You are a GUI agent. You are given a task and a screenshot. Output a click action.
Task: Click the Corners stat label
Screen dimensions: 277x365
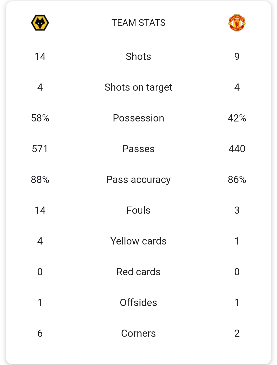coord(138,333)
